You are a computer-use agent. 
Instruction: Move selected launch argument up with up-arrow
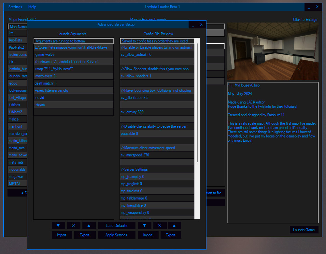click(88, 225)
